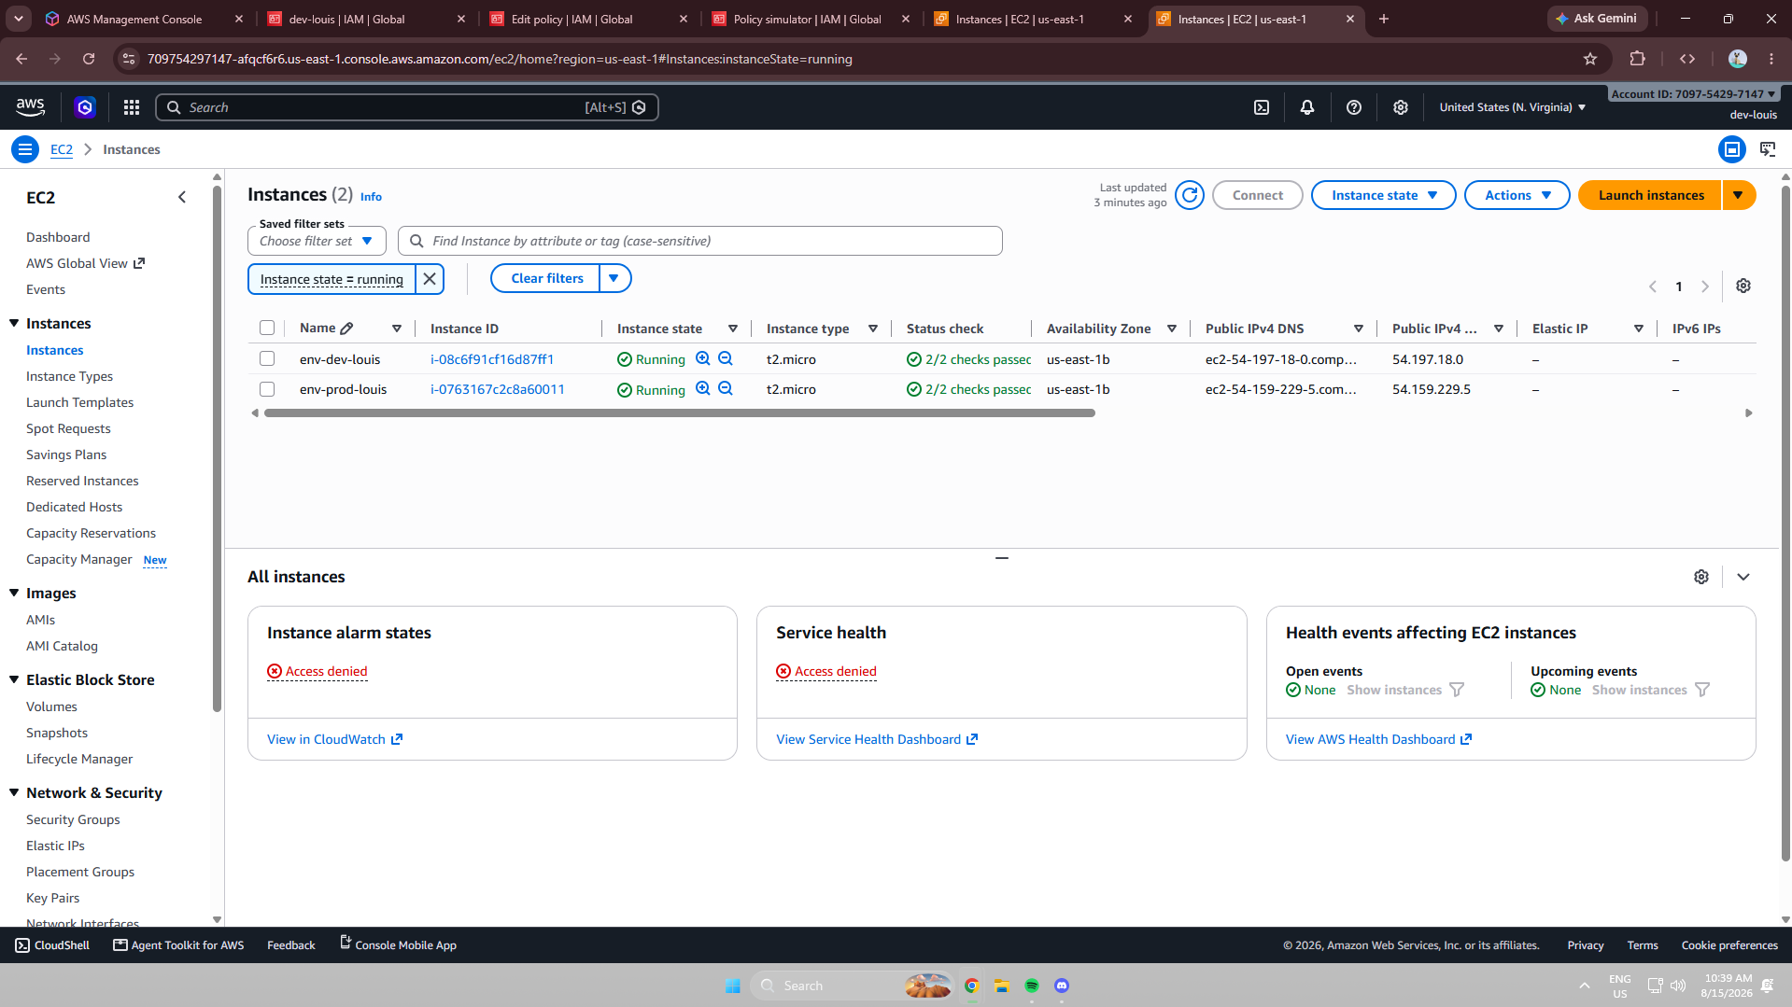This screenshot has height=1007, width=1792.
Task: Open Security Groups in the sidebar
Action: 73,819
